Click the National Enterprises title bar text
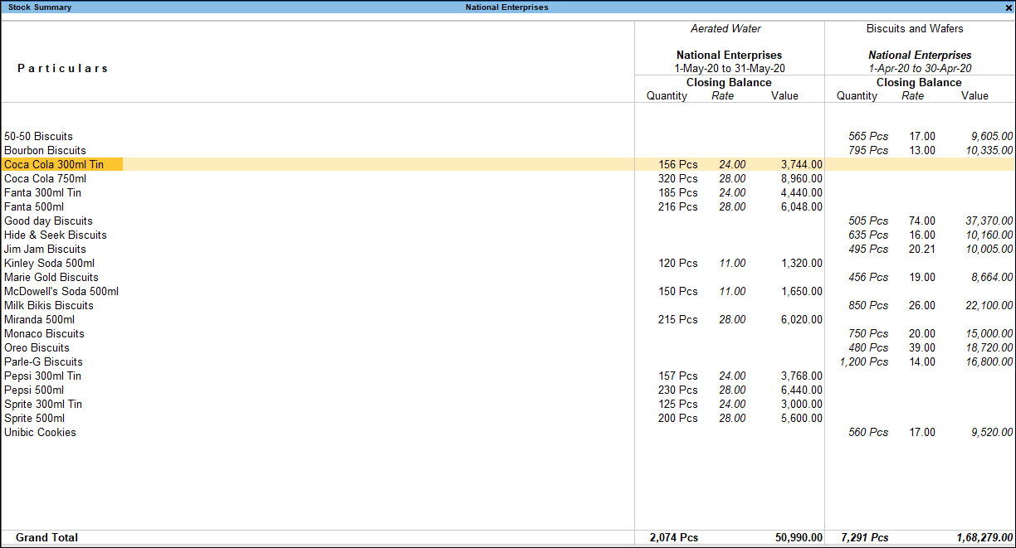 click(x=506, y=7)
